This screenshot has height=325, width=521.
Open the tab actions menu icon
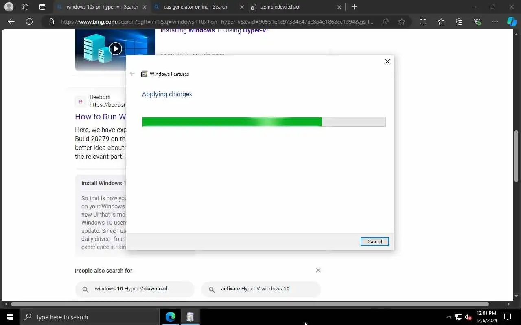point(42,7)
